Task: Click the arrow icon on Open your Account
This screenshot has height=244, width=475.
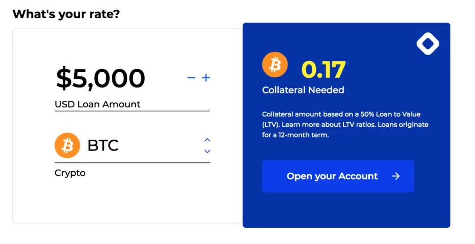Action: [396, 176]
